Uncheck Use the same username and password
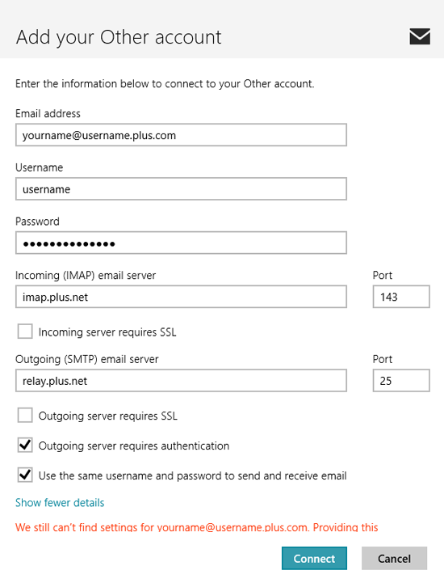Viewport: 444px width, 583px height. (x=25, y=475)
